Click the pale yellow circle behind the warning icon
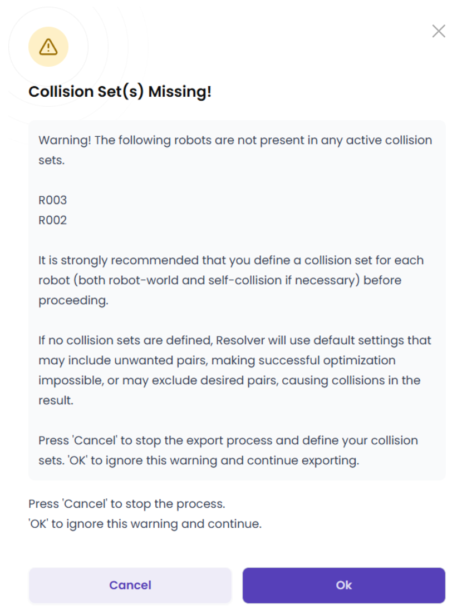 coord(48,47)
